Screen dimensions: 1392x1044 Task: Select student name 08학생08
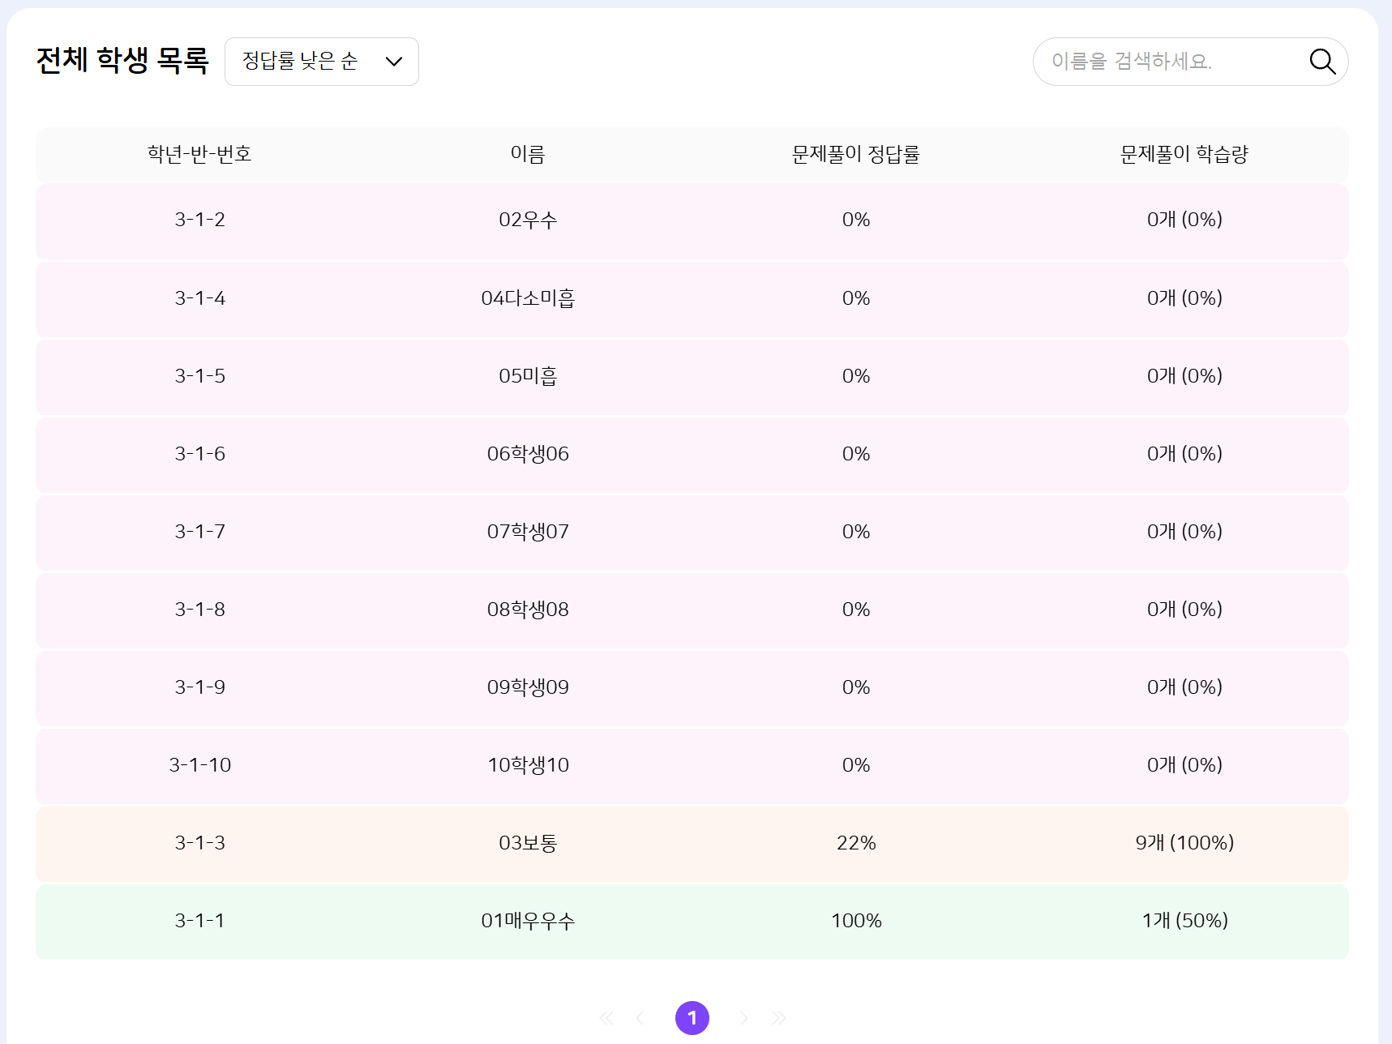click(528, 610)
